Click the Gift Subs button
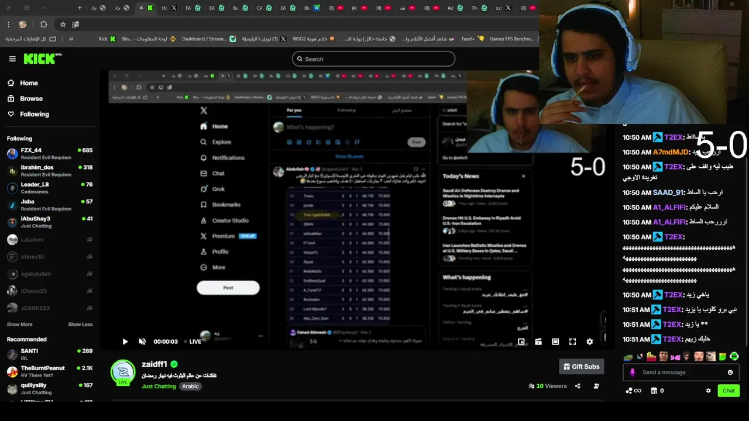Screen dimensions: 749x421 coord(581,367)
